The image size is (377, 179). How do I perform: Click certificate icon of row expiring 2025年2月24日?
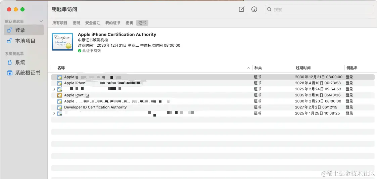click(59, 89)
